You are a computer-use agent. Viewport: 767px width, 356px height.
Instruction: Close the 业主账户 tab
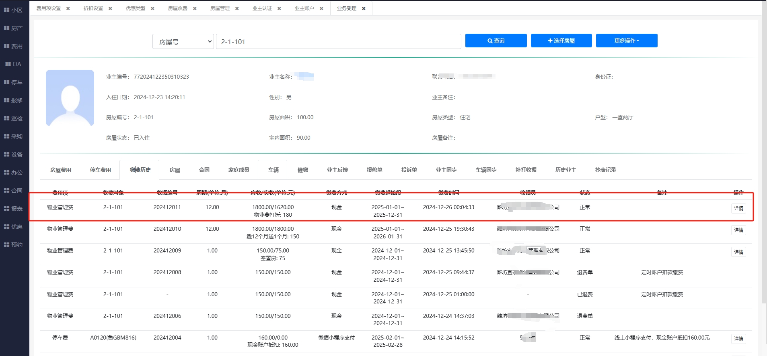click(321, 8)
